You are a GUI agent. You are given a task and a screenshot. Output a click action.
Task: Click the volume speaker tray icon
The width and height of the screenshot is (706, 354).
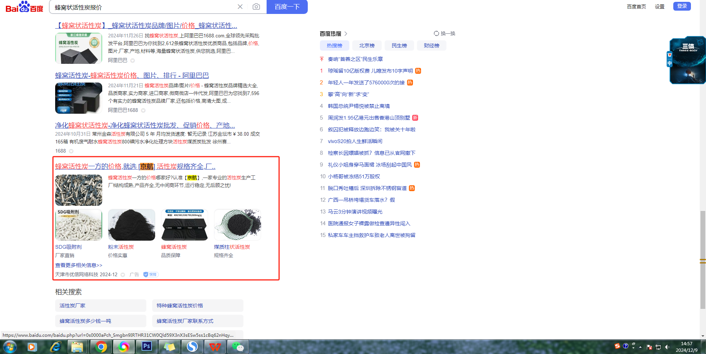(x=667, y=347)
